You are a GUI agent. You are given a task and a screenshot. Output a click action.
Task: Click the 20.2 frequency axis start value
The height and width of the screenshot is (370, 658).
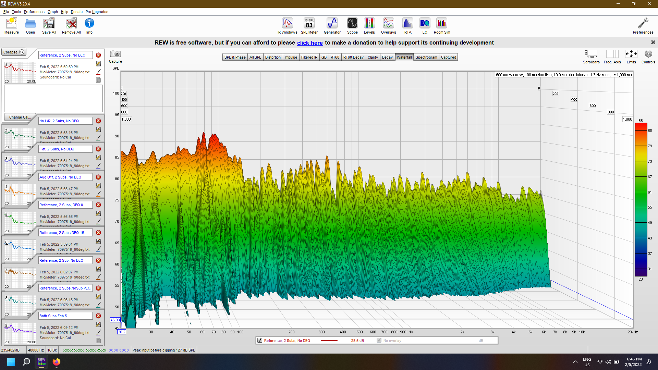point(122,332)
